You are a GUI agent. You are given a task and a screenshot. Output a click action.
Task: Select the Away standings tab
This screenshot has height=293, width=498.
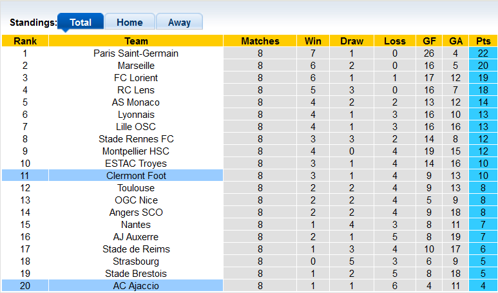point(179,22)
